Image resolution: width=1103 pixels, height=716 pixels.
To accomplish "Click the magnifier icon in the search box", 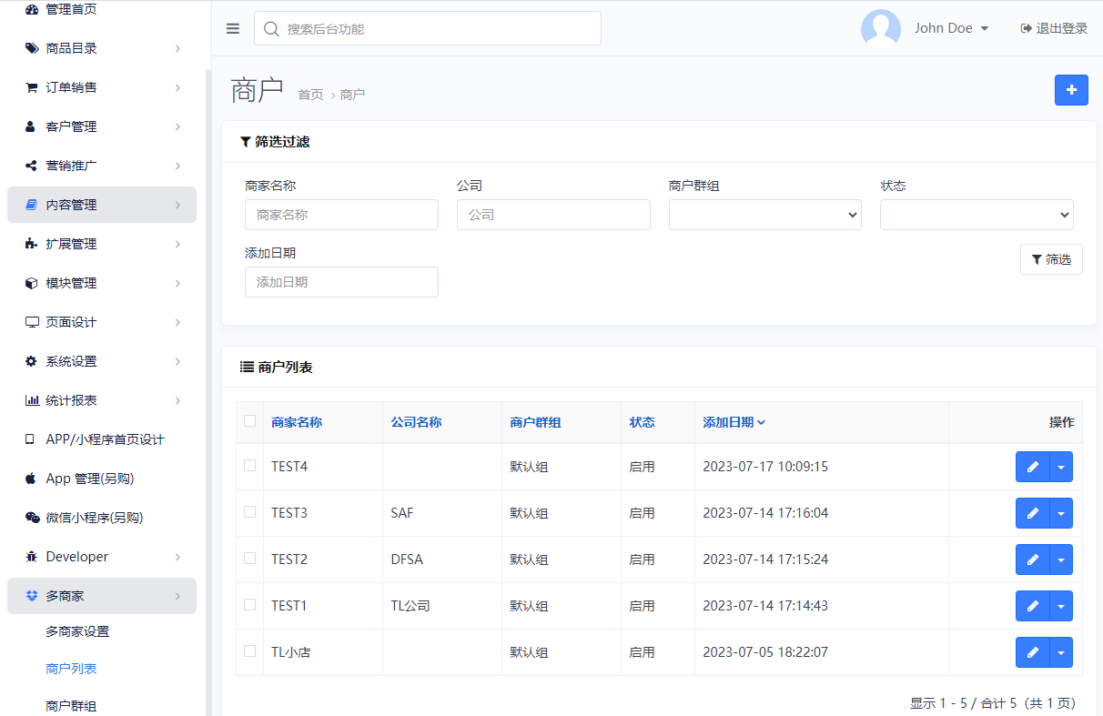I will [x=270, y=29].
